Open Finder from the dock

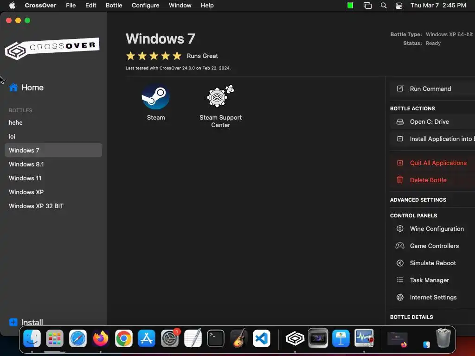click(32, 338)
